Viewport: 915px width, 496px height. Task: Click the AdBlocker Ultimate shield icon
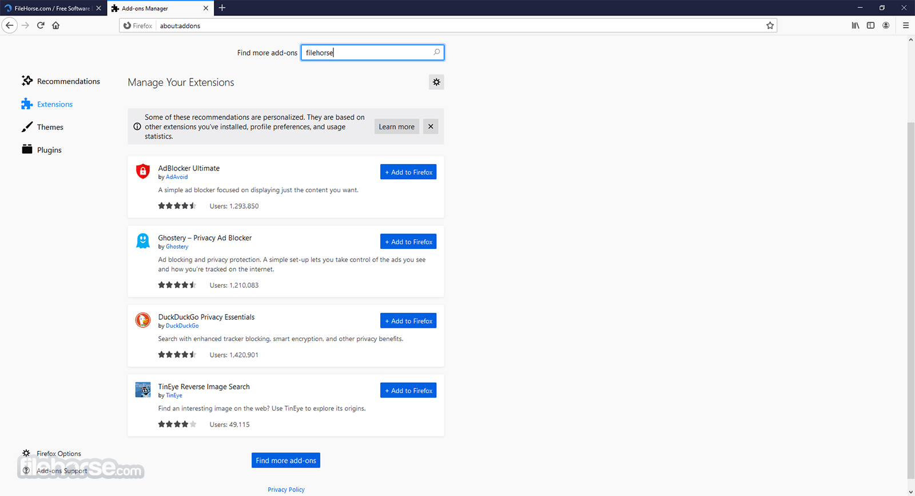[143, 171]
